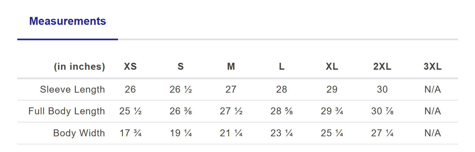Click the 2XL size column header
This screenshot has width=475, height=152.
point(382,67)
